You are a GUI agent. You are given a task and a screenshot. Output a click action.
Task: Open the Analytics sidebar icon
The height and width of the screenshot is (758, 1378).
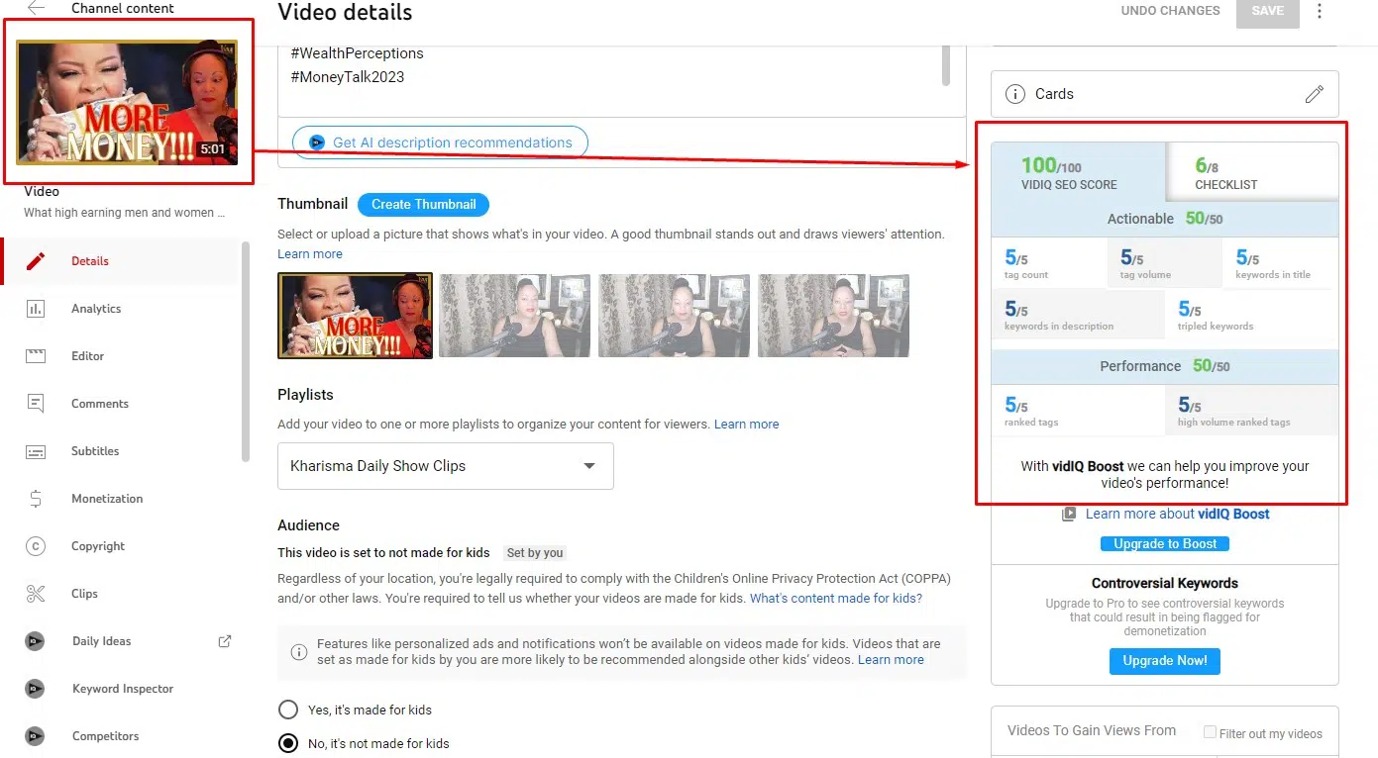(x=36, y=309)
